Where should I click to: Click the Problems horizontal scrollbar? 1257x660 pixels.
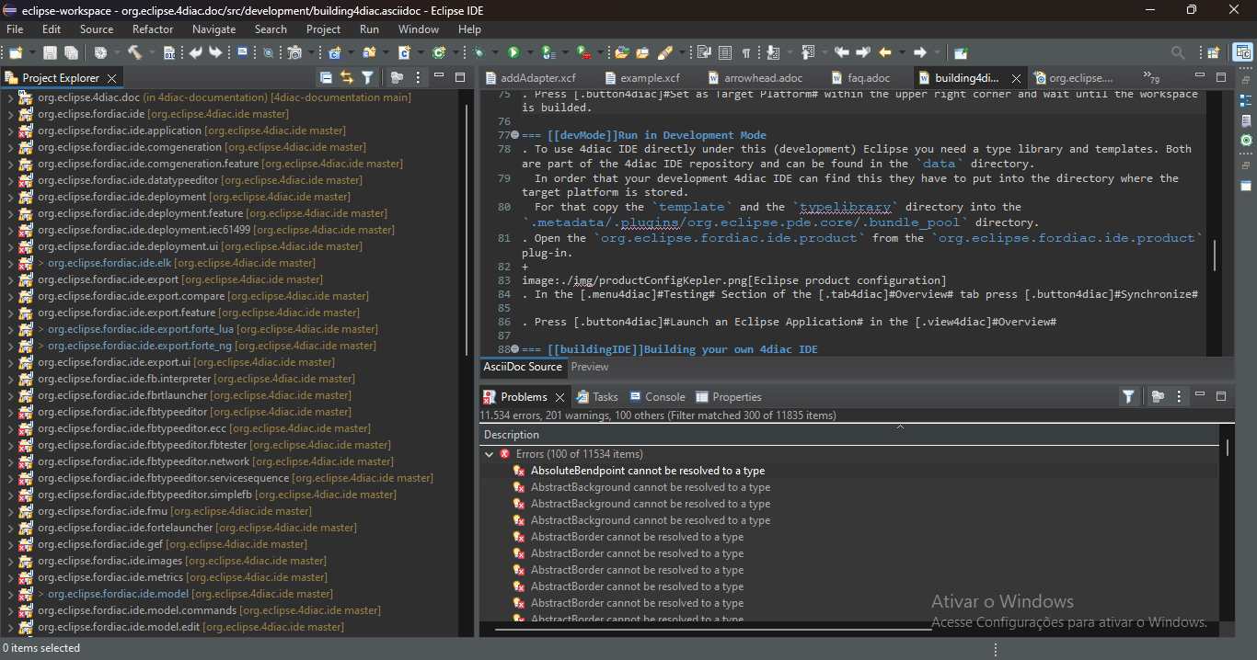click(713, 630)
